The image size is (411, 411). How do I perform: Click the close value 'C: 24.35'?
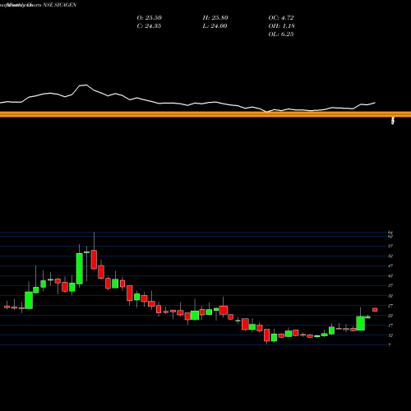coord(149,26)
